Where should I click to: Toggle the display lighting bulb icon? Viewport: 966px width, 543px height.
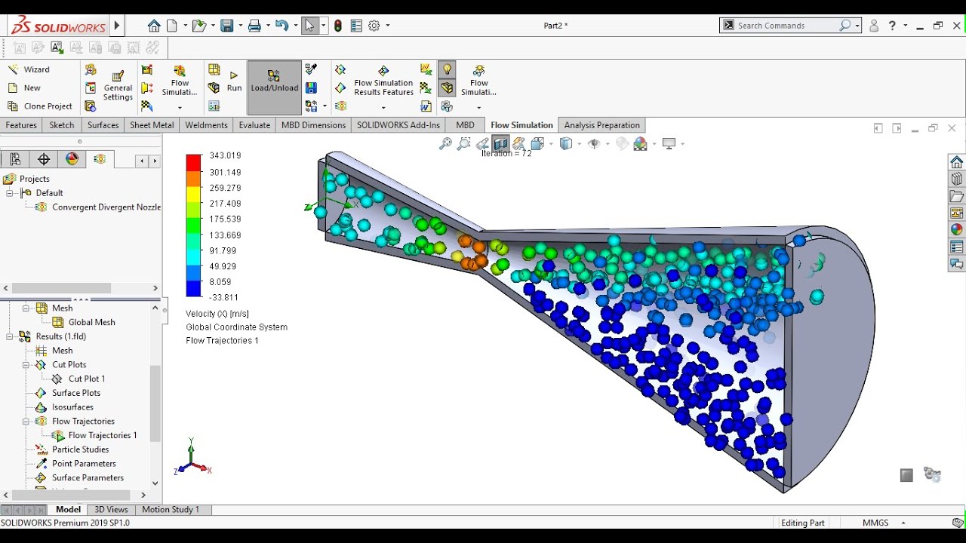point(448,69)
